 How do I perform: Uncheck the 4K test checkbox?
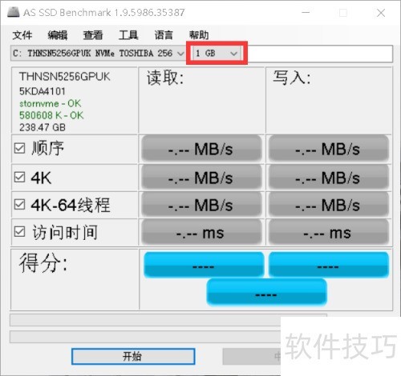19,177
